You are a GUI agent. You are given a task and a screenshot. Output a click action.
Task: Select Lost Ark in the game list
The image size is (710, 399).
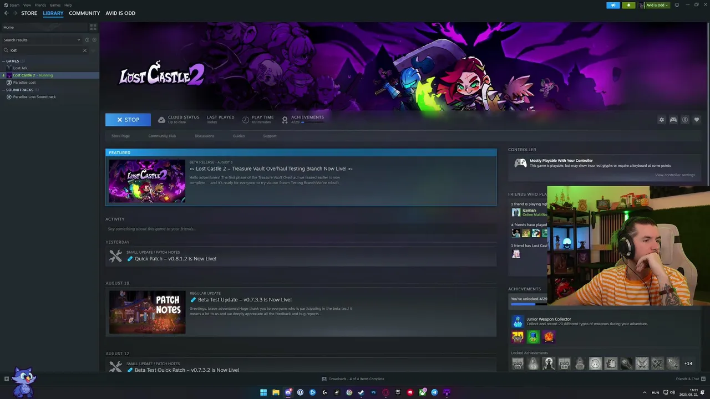coord(20,68)
